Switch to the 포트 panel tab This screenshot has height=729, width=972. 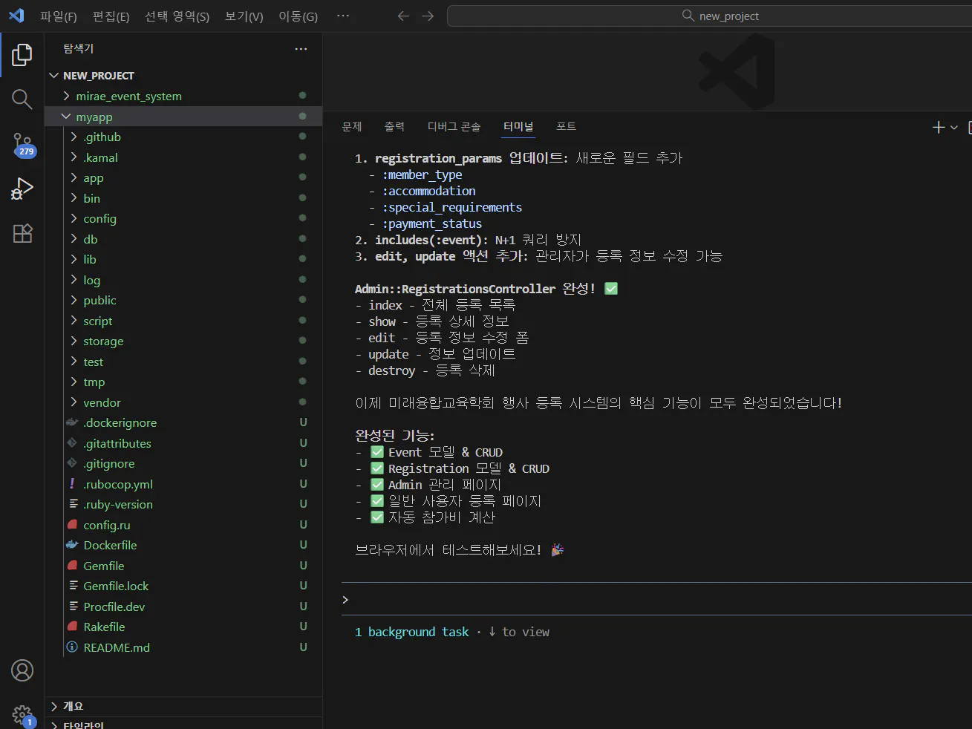pos(566,127)
